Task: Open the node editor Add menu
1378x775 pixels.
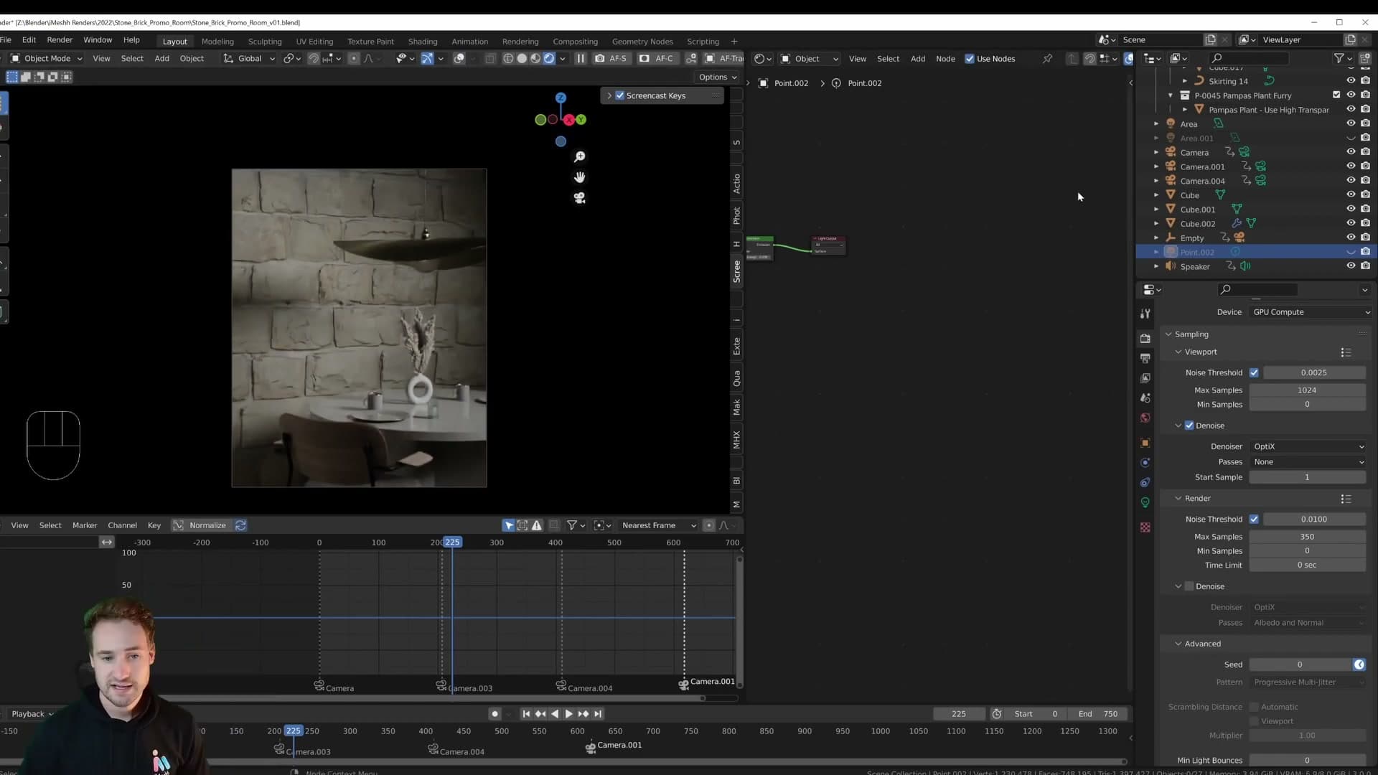Action: (x=918, y=59)
